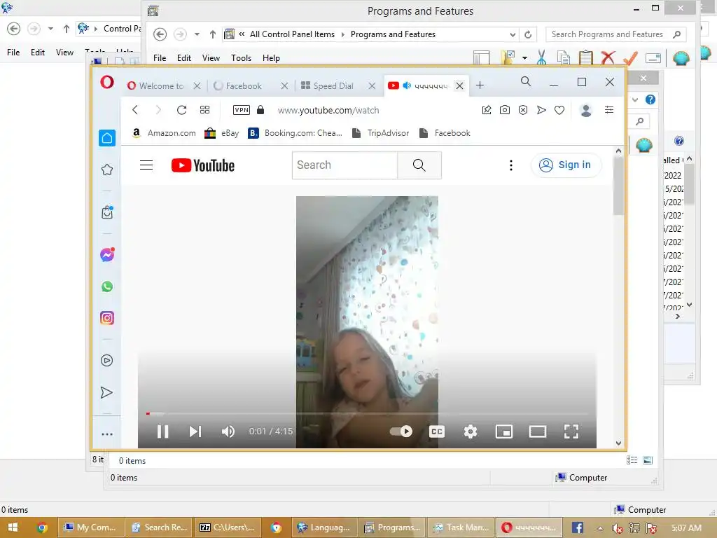Viewport: 717px width, 538px height.
Task: Open the Player icon in Opera sidebar
Action: pyautogui.click(x=106, y=361)
